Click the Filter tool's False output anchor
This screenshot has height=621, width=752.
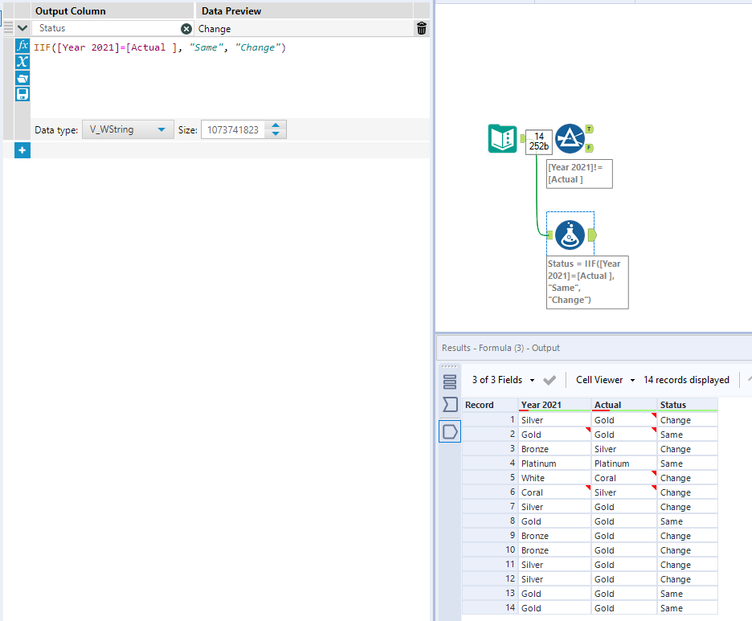pyautogui.click(x=589, y=148)
